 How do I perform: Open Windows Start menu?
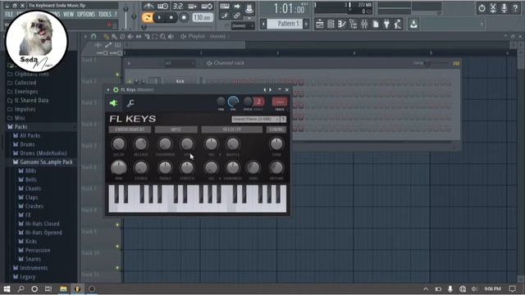[7, 288]
